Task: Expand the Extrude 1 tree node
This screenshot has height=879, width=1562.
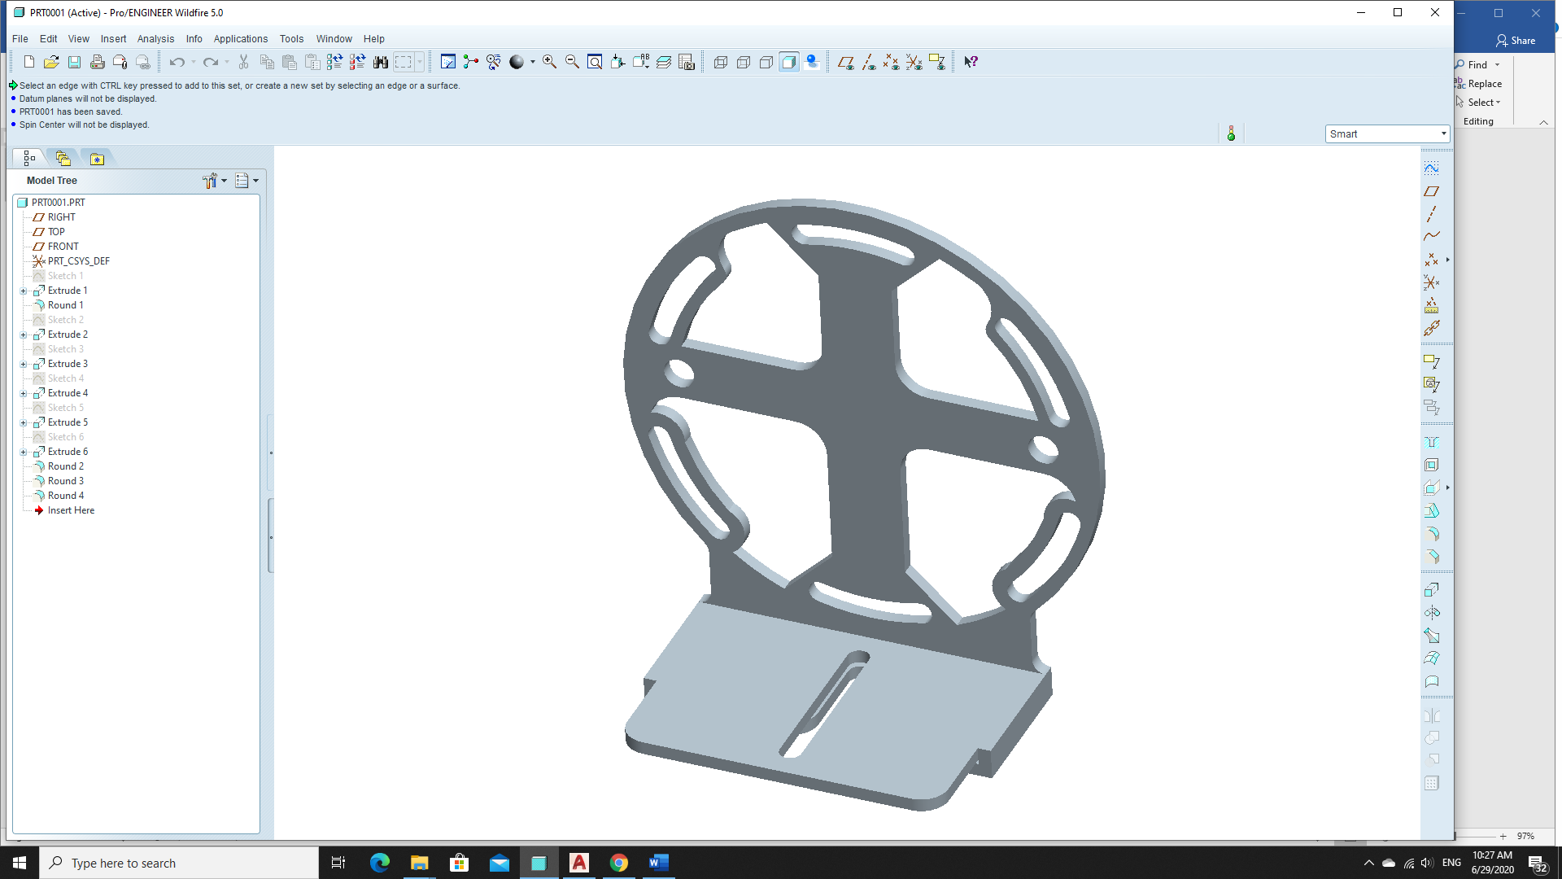Action: click(x=24, y=291)
